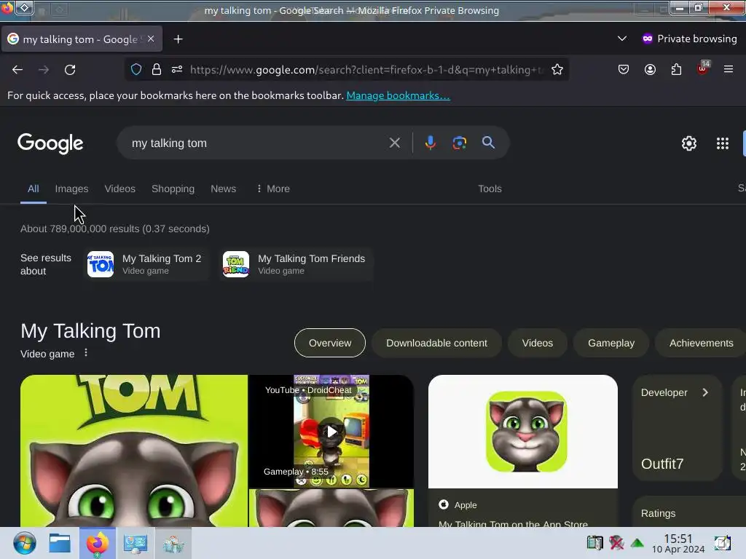Open Google quick settings gear
The image size is (746, 559).
689,143
